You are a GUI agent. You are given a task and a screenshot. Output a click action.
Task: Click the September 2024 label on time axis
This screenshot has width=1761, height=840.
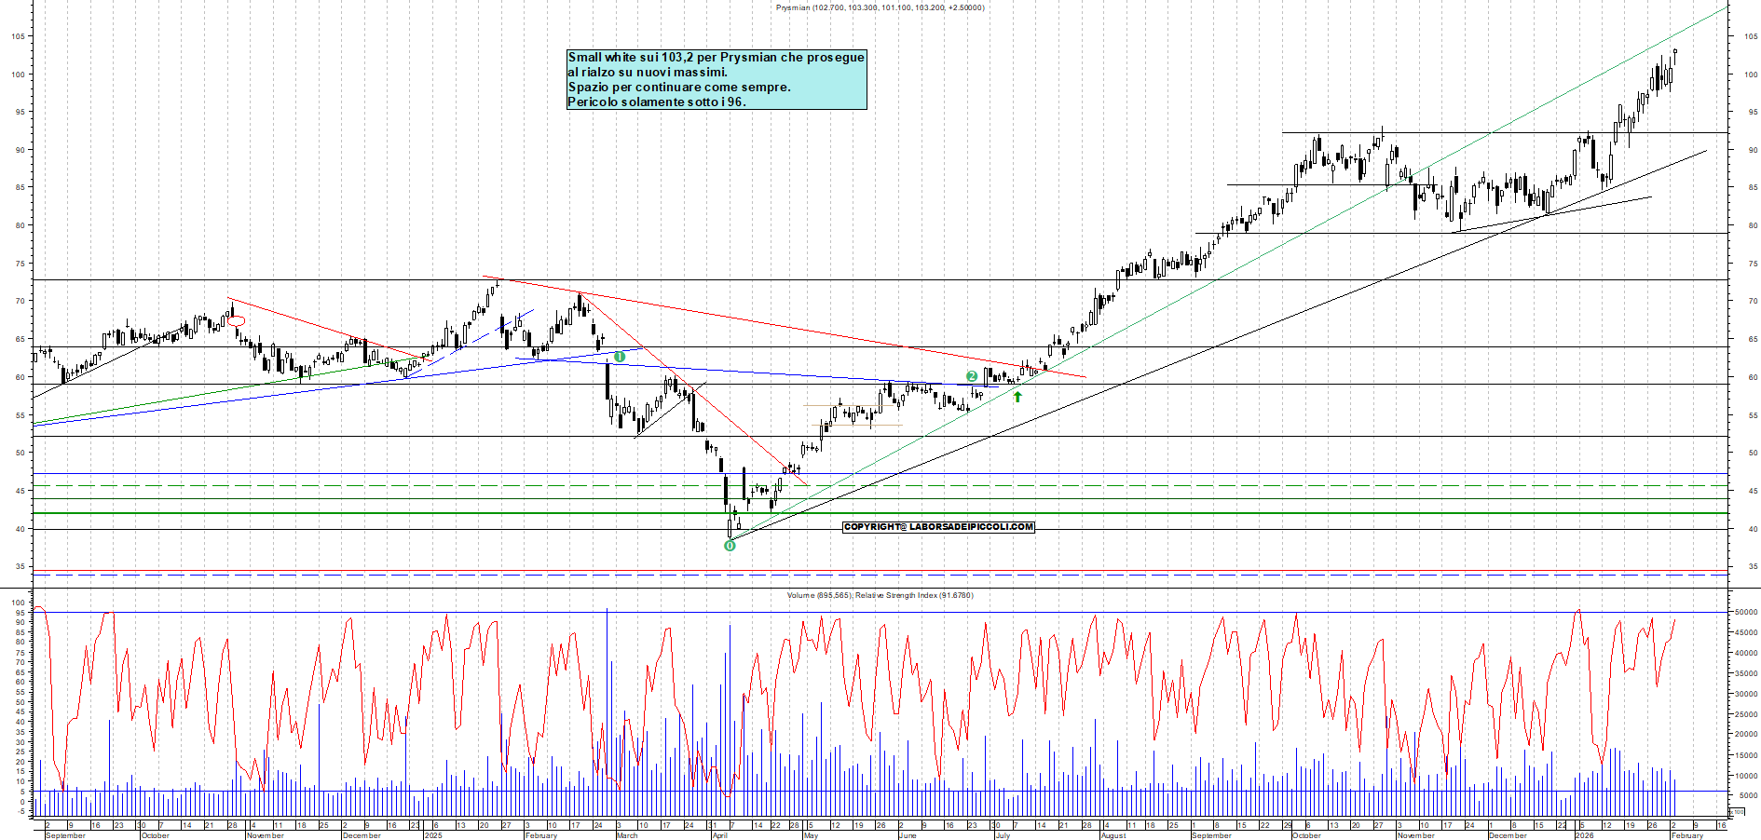[x=65, y=835]
